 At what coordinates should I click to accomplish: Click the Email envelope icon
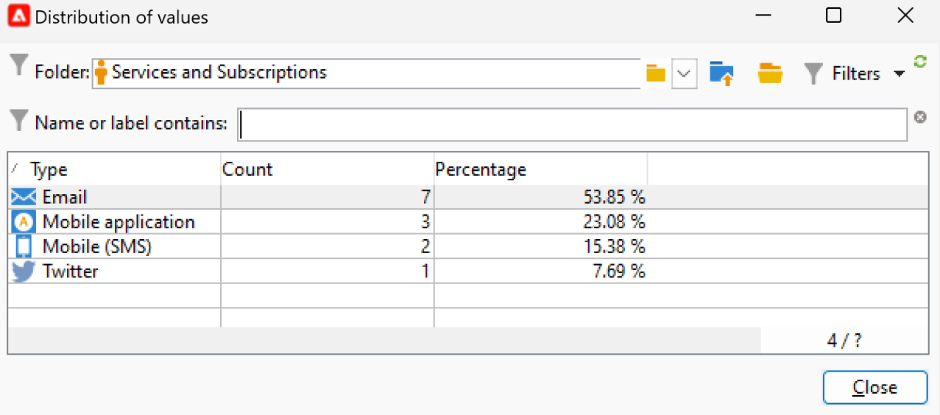24,197
